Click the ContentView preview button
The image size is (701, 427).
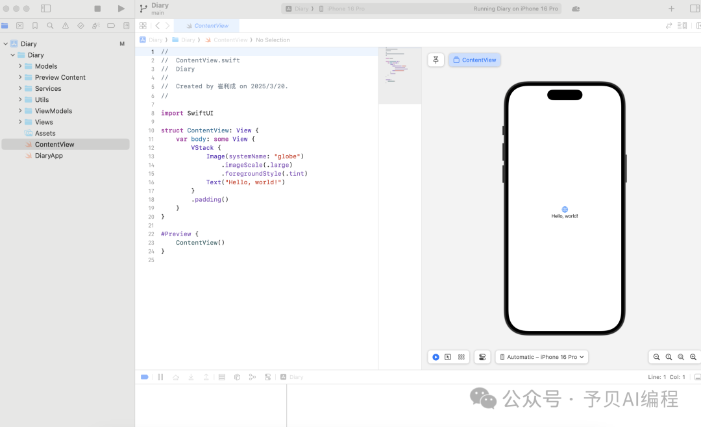point(474,60)
